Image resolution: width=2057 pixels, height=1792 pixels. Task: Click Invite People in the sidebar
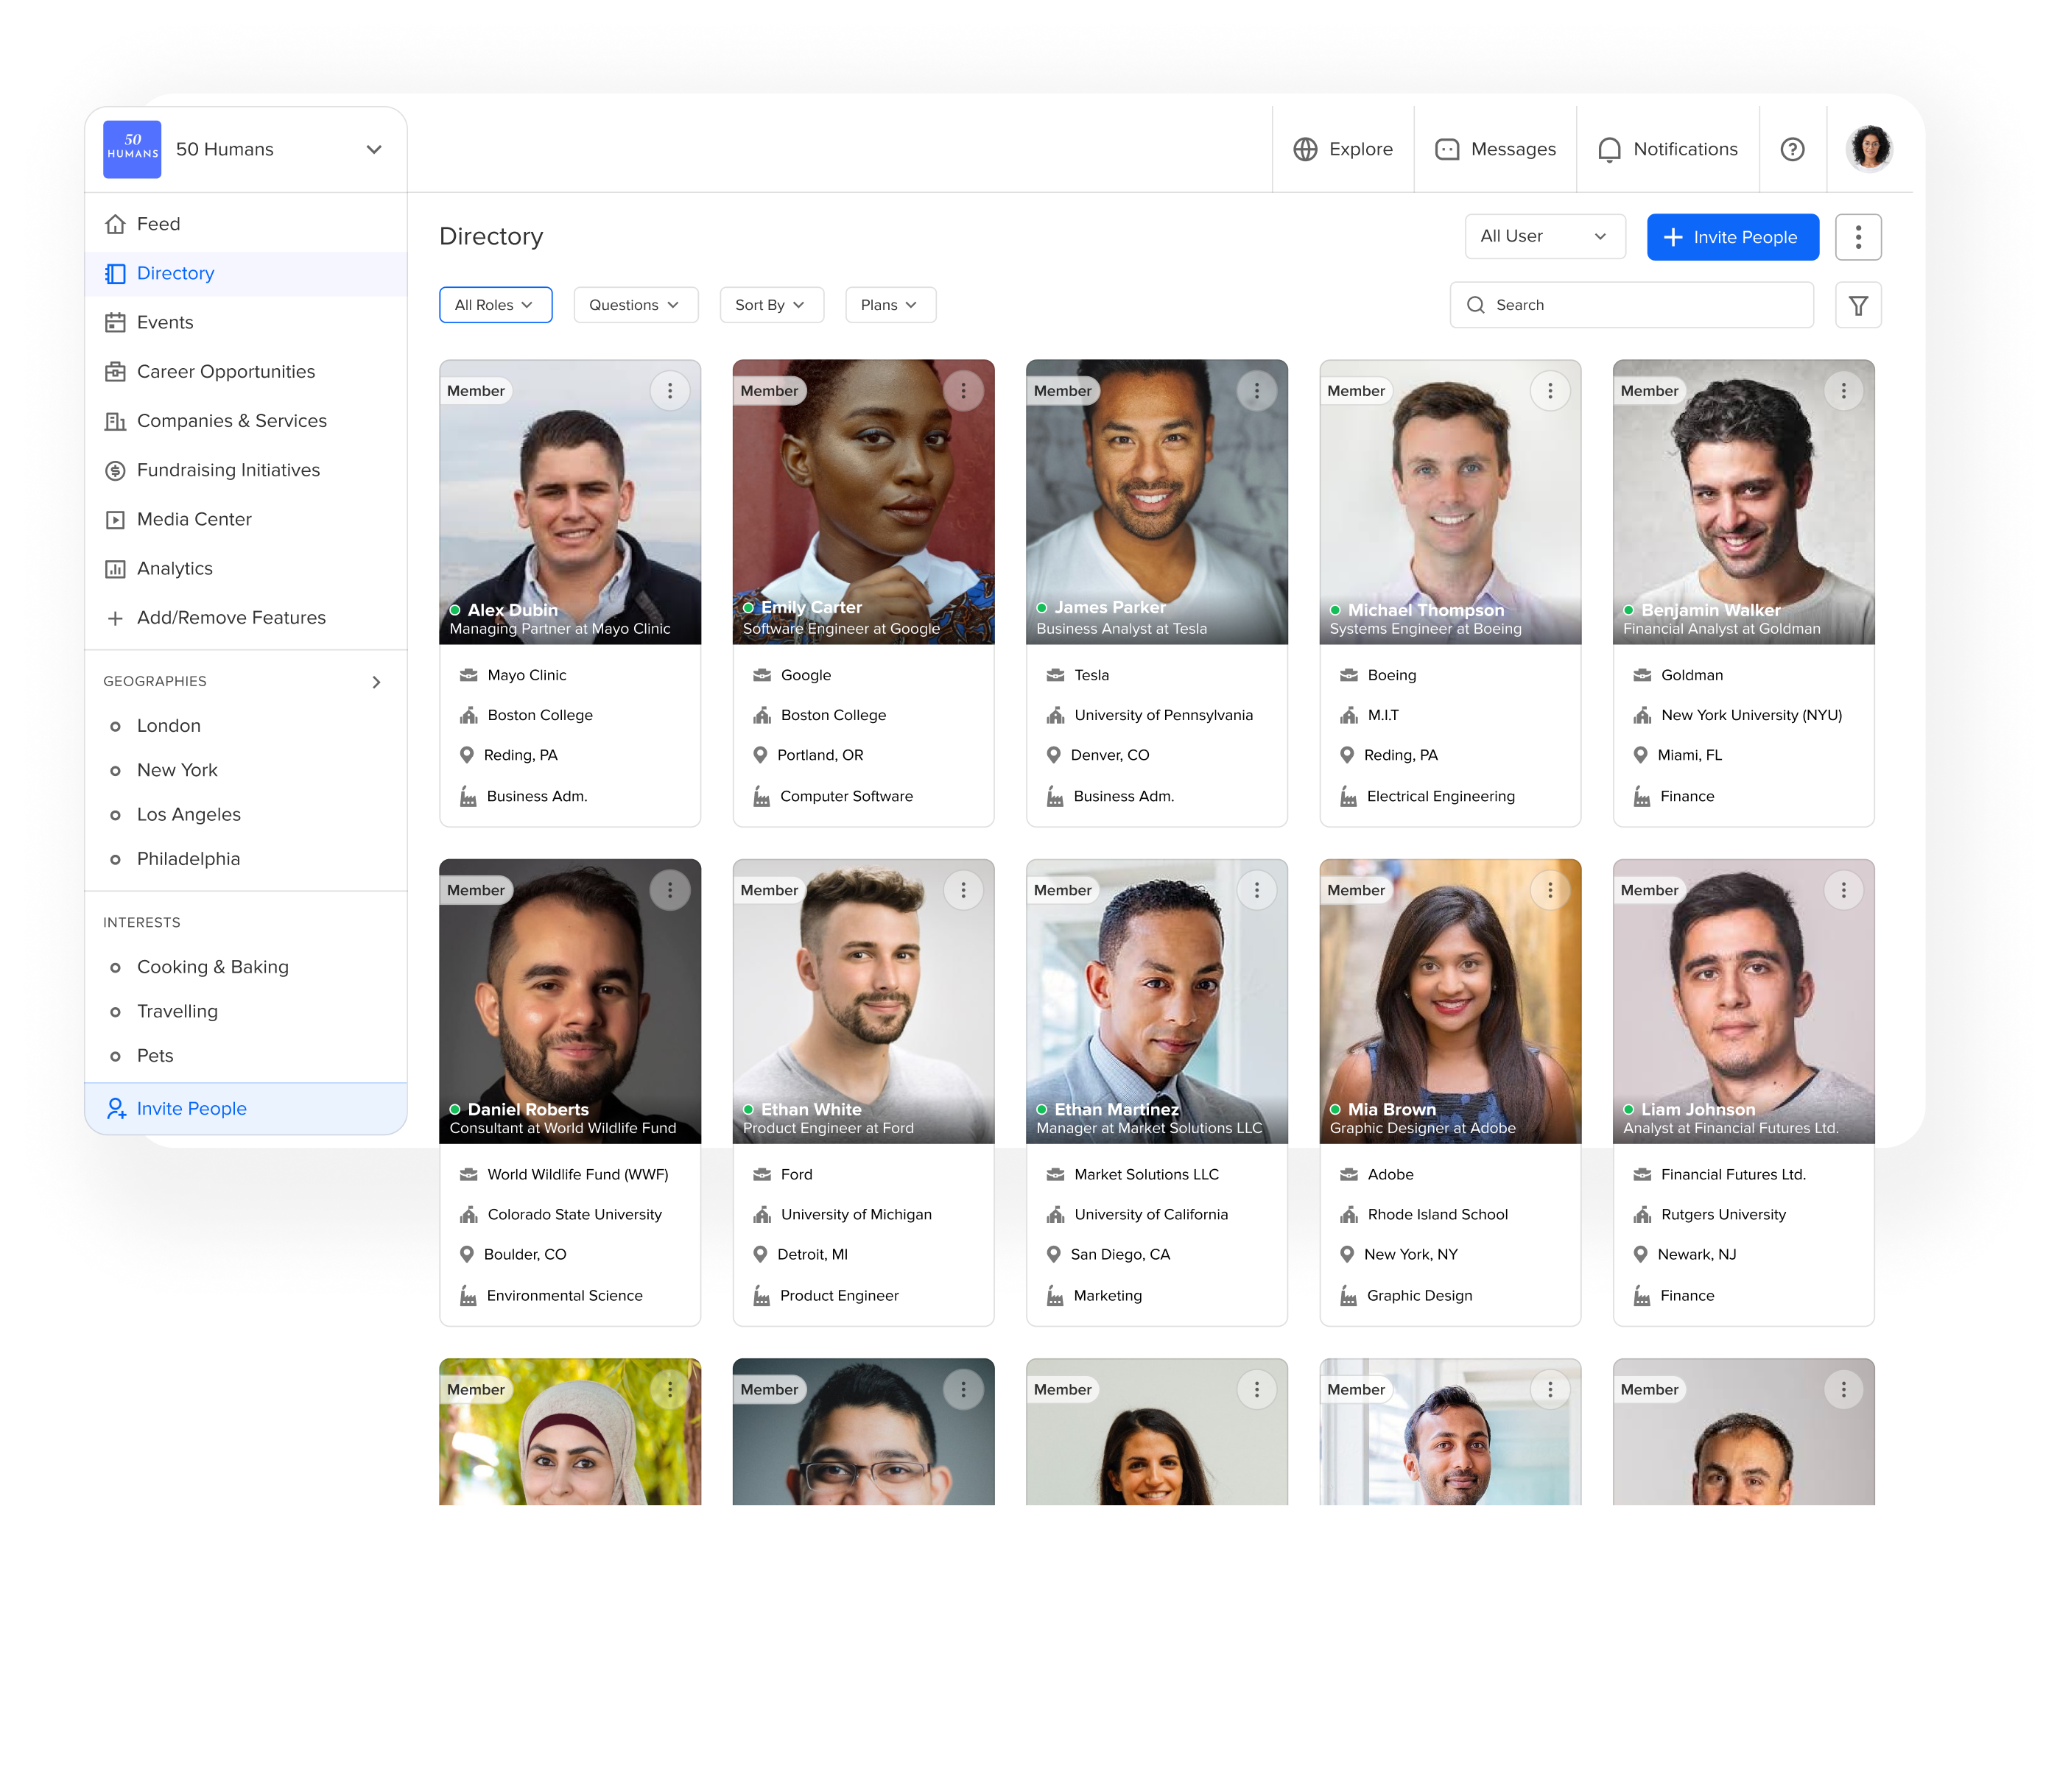click(245, 1108)
